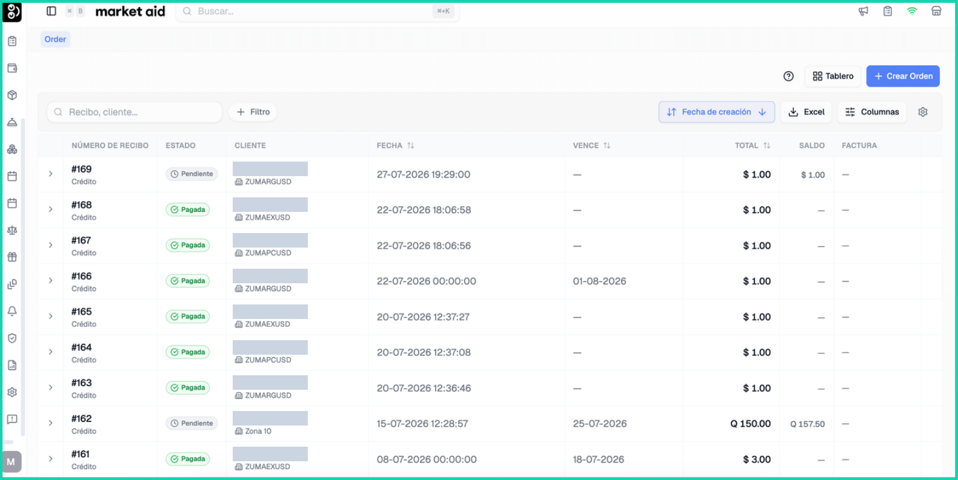Check the wifi connection status icon
The image size is (958, 480).
[x=912, y=11]
